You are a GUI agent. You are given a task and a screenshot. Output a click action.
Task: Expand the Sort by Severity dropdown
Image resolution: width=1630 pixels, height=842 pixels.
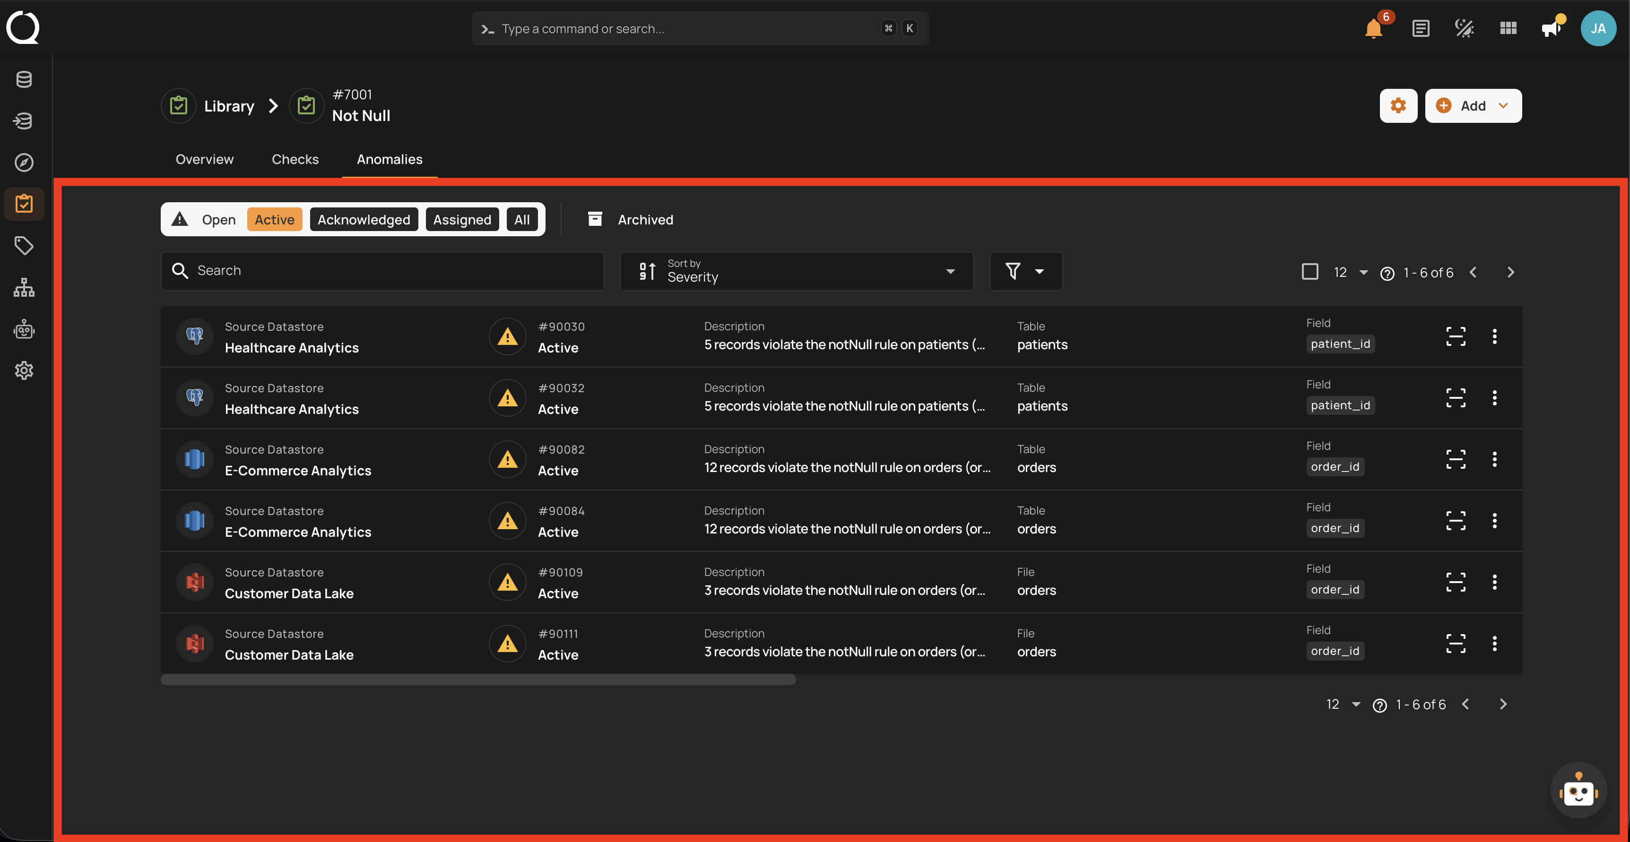click(x=796, y=271)
